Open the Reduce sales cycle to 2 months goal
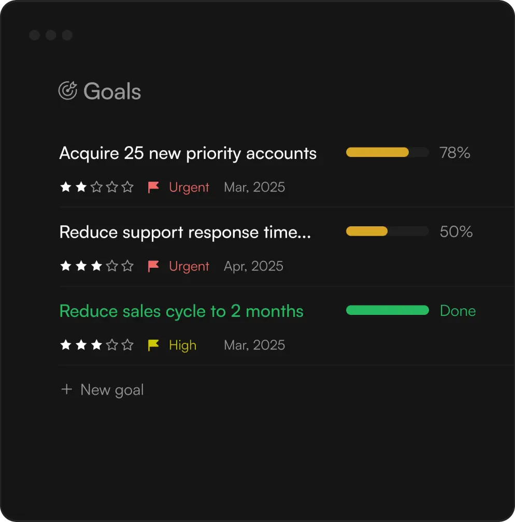Image resolution: width=515 pixels, height=522 pixels. [x=181, y=311]
